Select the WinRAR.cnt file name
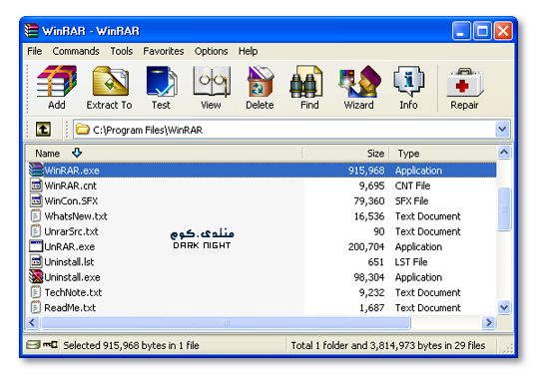 71,186
